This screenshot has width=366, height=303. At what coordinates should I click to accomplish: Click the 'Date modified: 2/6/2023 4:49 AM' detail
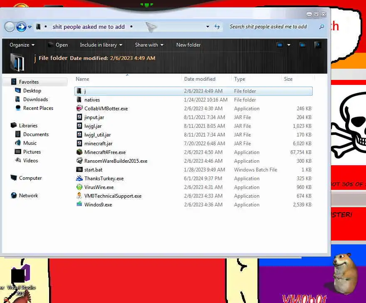tap(113, 58)
